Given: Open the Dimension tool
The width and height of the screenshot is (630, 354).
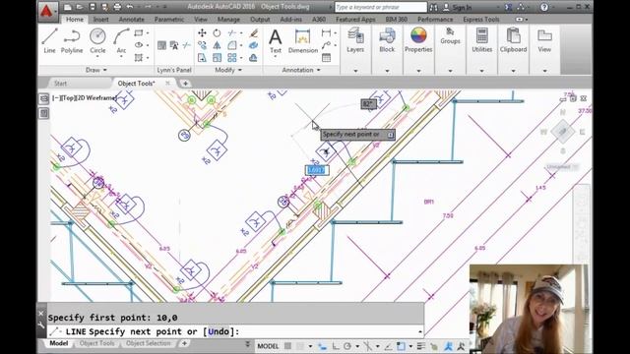Looking at the screenshot, I should 303,41.
